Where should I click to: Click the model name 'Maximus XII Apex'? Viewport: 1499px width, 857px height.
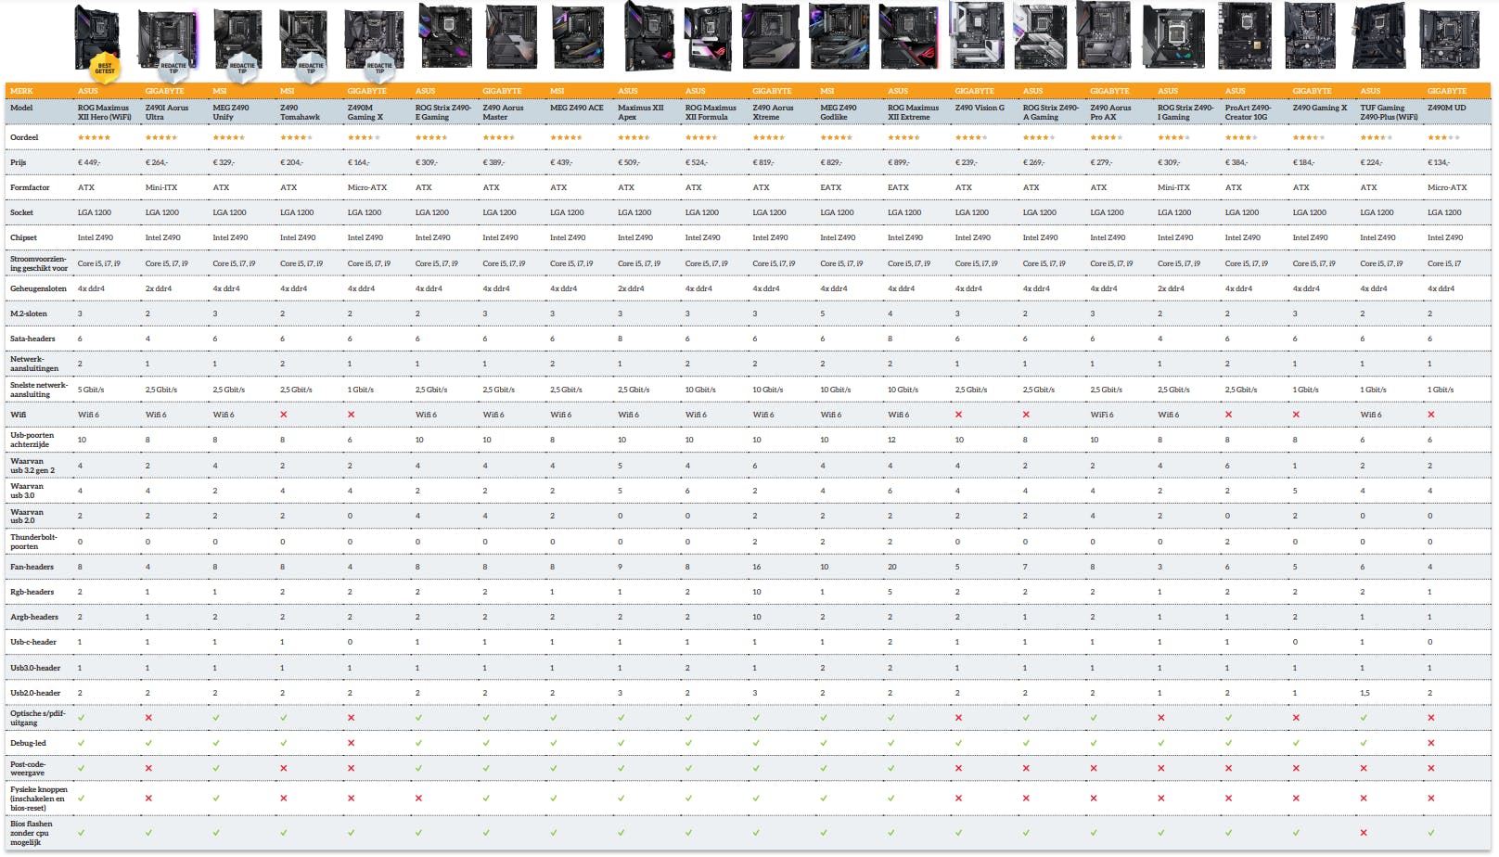pos(641,112)
